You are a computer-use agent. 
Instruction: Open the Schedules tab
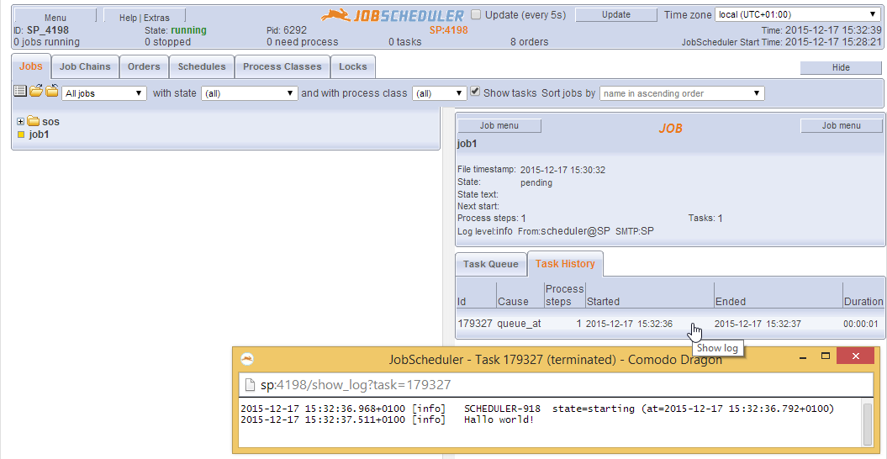click(202, 66)
